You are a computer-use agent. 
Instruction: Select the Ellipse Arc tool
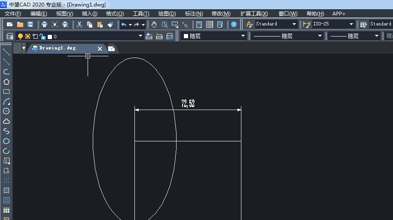click(x=6, y=151)
